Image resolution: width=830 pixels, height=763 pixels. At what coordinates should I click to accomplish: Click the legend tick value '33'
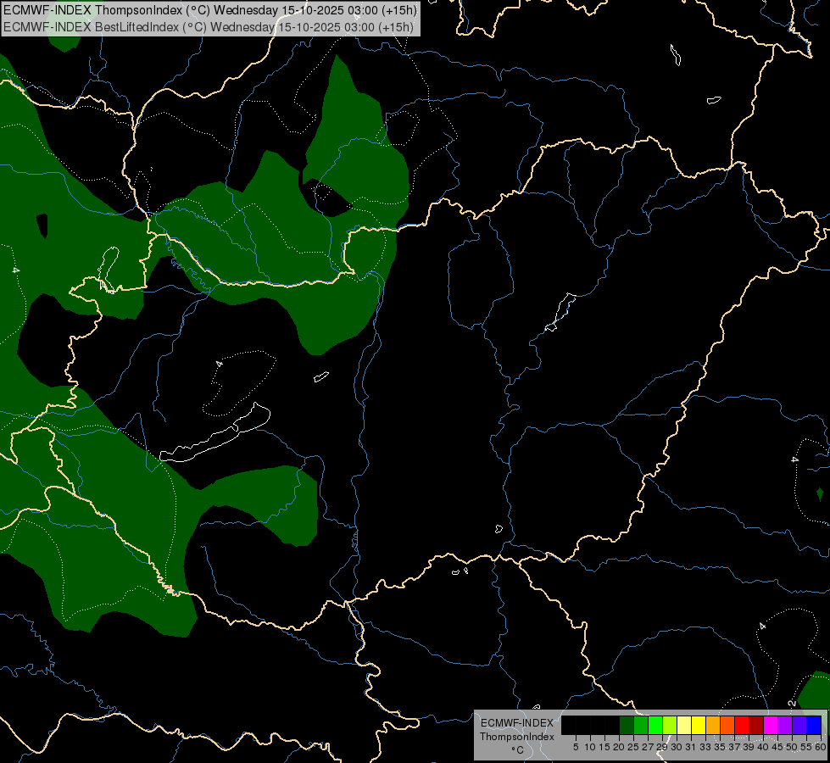[x=705, y=747]
